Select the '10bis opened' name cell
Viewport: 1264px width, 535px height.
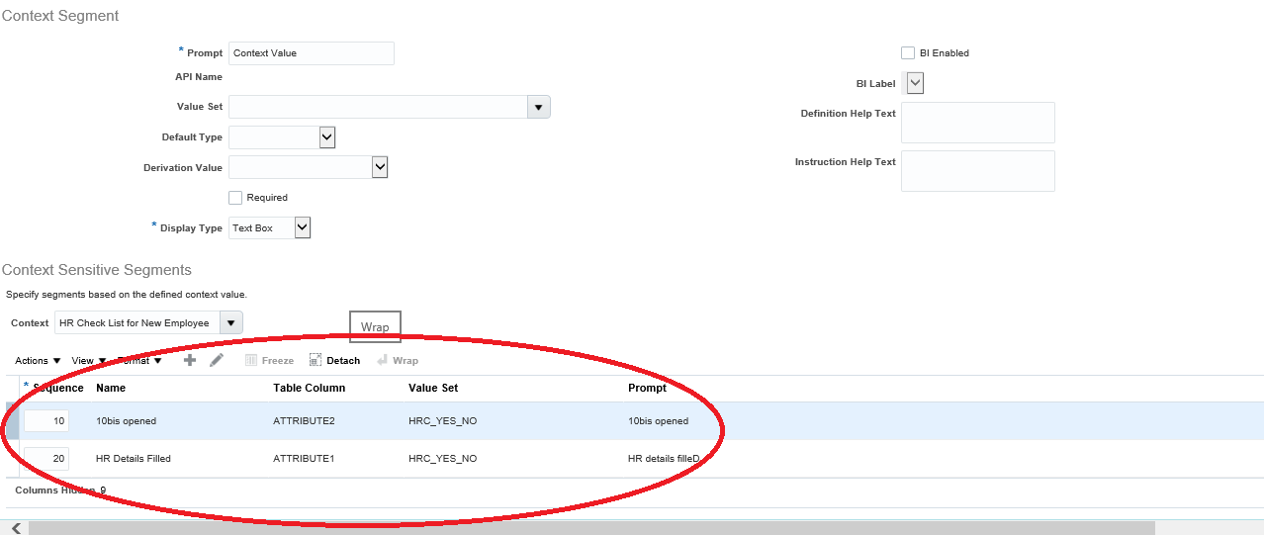coord(126,421)
